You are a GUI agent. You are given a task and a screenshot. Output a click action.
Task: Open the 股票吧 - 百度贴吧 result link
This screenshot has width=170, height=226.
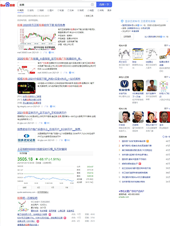pos(27,198)
